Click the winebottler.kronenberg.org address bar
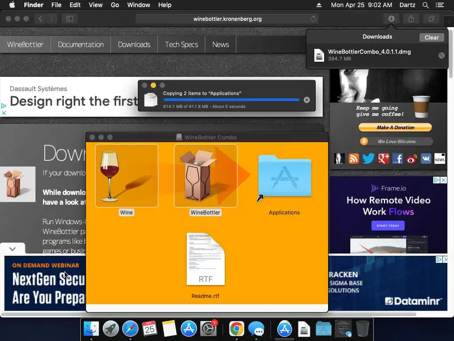Viewport: 454px width, 341px height. tap(227, 19)
